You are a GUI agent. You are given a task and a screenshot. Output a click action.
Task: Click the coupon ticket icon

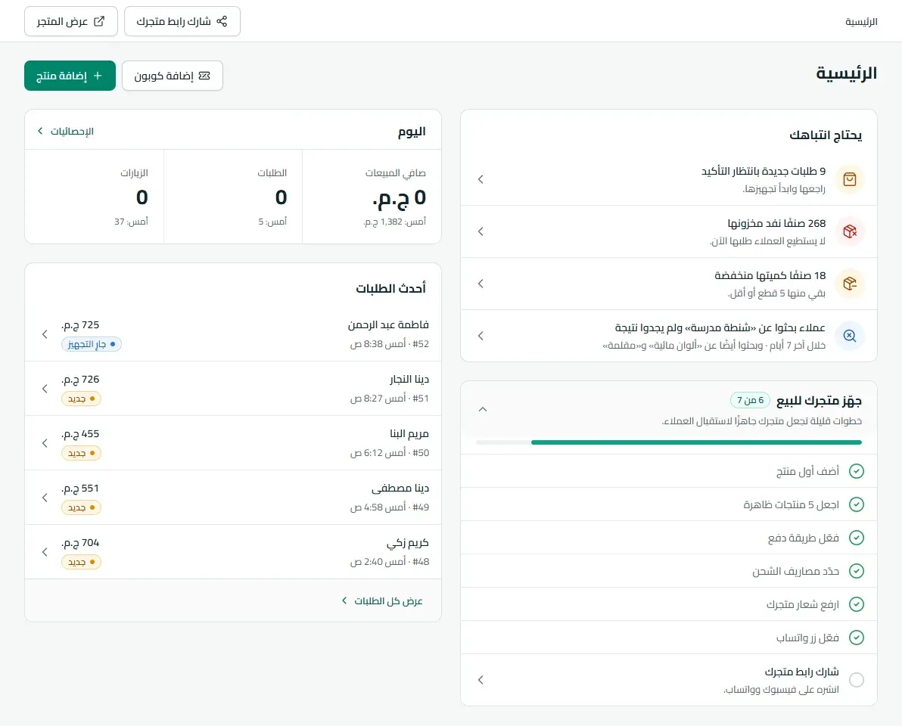coord(204,76)
